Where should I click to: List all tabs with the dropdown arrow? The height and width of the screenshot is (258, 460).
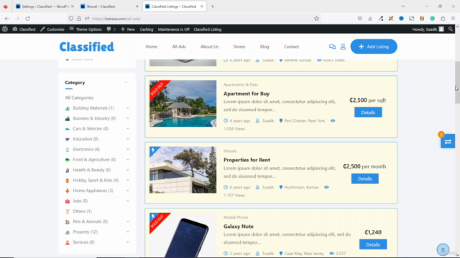[x=402, y=6]
